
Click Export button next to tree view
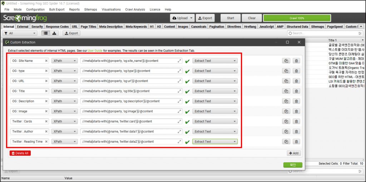click(71, 33)
